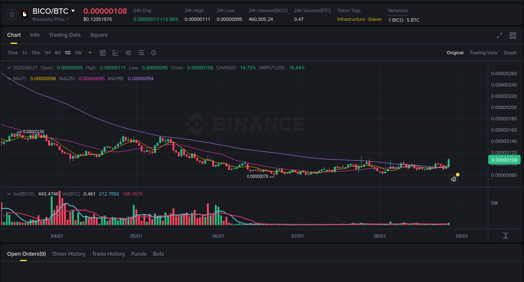
Task: Expand chart to fullscreen with diagonal arrows
Action: coord(499,36)
